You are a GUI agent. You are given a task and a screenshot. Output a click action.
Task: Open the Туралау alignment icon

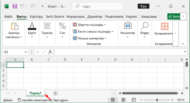[x=47, y=26]
